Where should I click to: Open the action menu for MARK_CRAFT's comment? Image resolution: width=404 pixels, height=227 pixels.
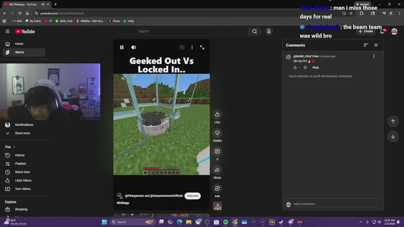(374, 56)
